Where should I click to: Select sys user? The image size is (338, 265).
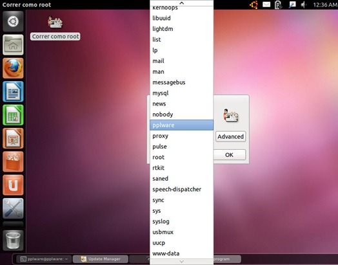click(x=182, y=211)
